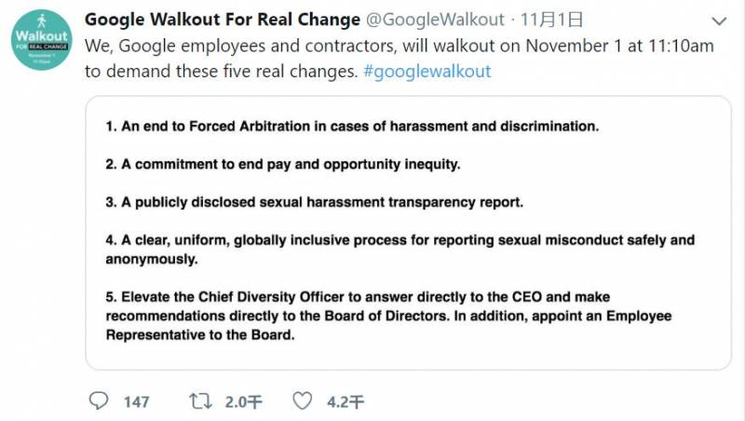Open the #googlewalkout hashtag link

[426, 71]
